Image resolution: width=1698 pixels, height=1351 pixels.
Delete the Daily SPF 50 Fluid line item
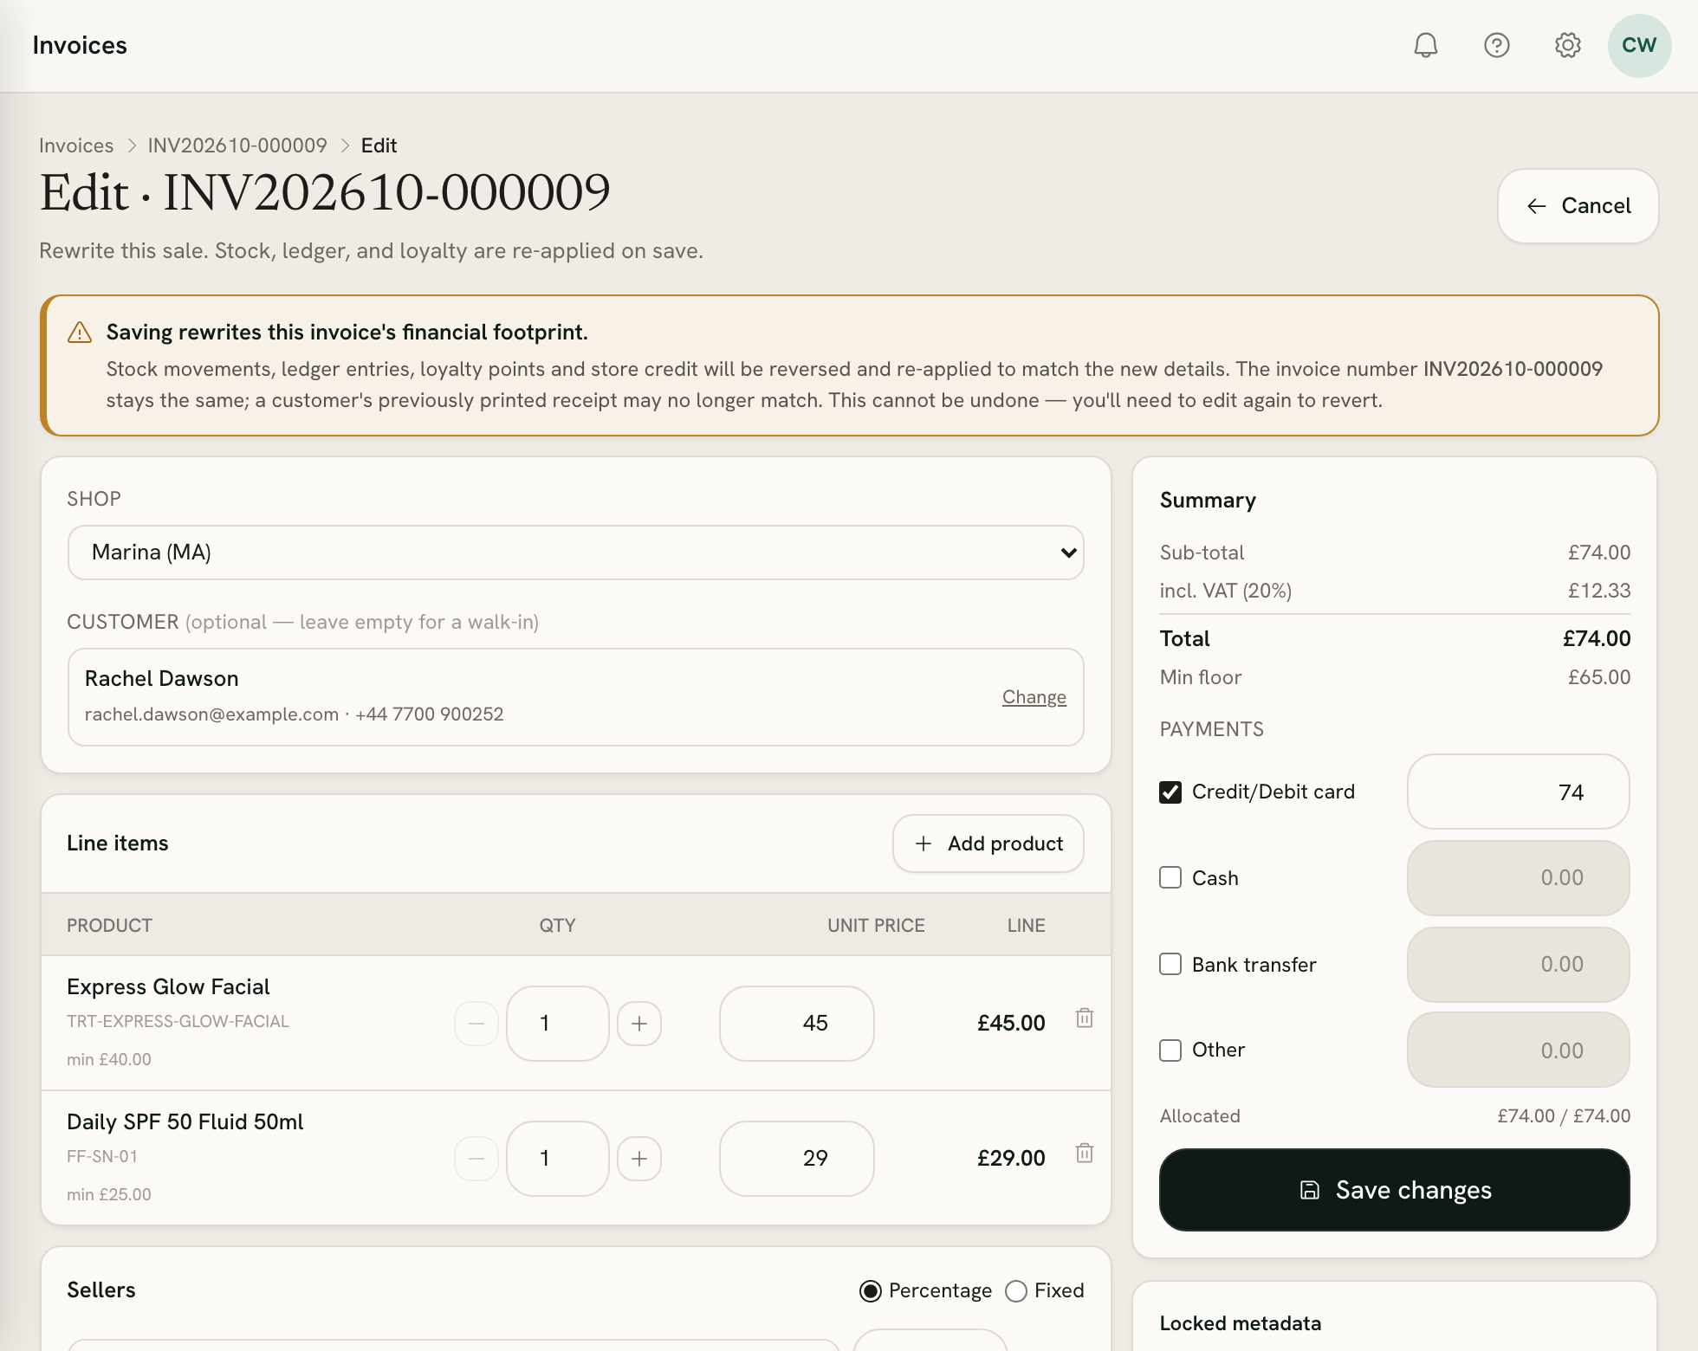1084,1153
